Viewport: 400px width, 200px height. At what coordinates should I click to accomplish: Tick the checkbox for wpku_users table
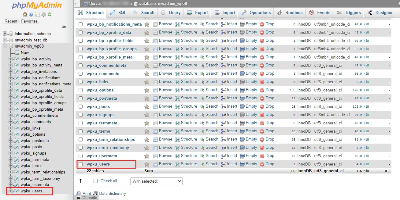click(81, 164)
